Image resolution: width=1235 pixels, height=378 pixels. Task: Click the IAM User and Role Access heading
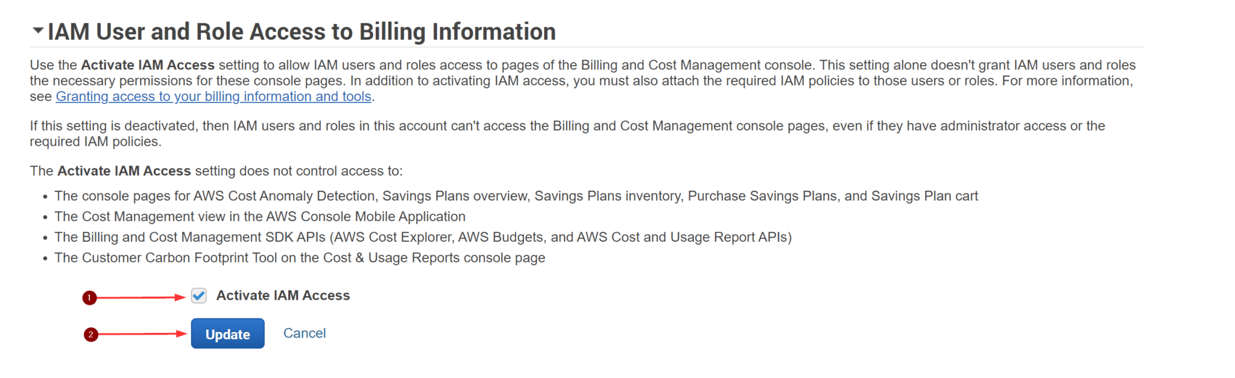click(302, 30)
